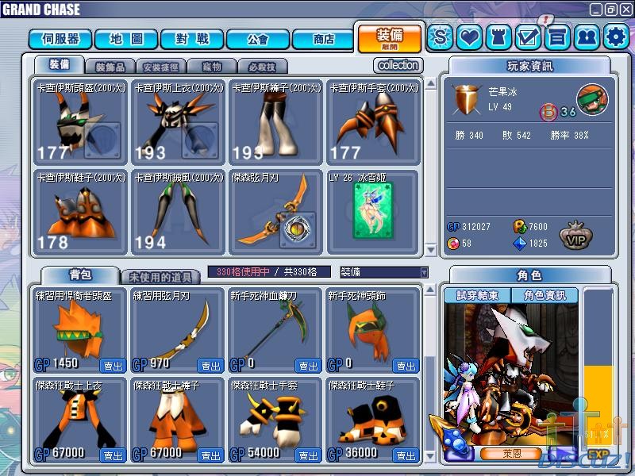The image size is (635, 476).
Task: Select equipped 卡查伊斯手套 gloves slot
Action: tap(373, 122)
